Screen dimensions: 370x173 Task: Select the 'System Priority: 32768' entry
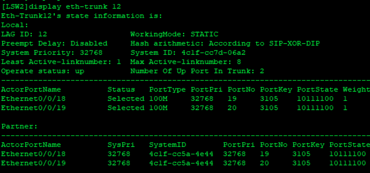[52, 52]
